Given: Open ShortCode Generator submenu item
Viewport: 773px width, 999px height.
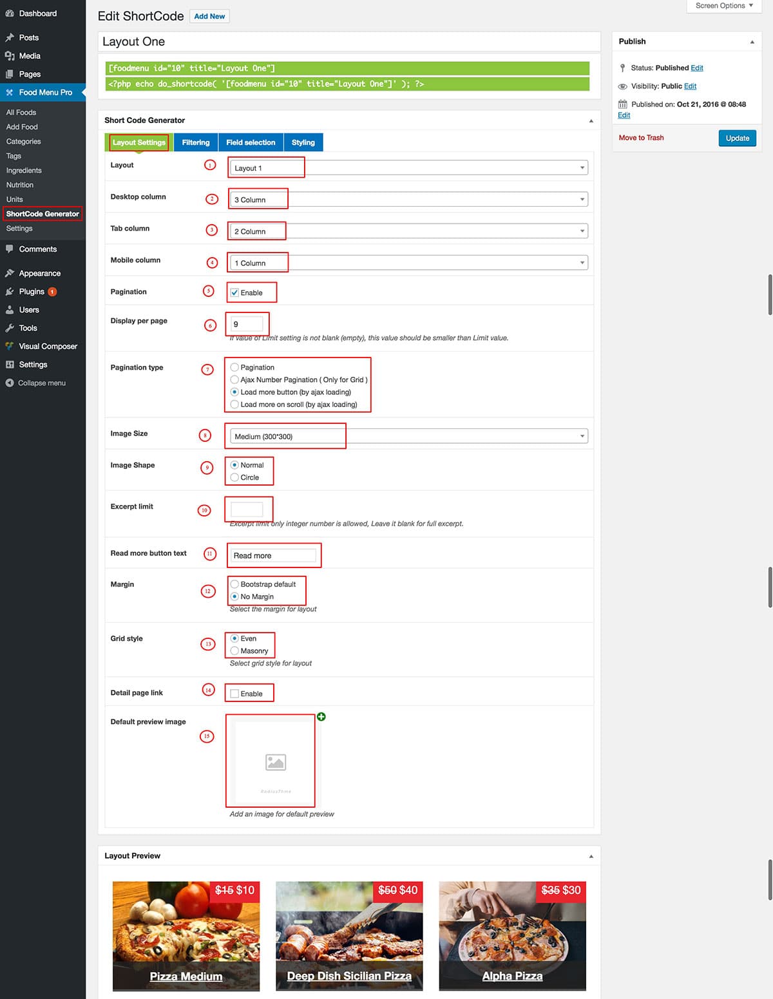Looking at the screenshot, I should tap(43, 214).
